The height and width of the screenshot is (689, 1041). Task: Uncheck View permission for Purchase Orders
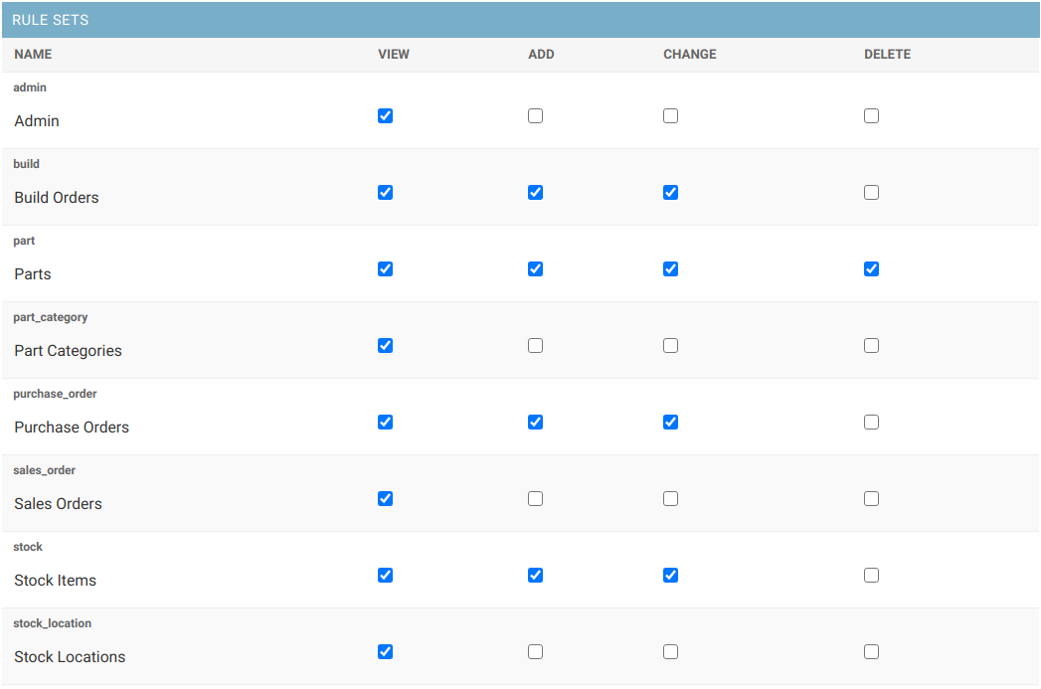(386, 423)
